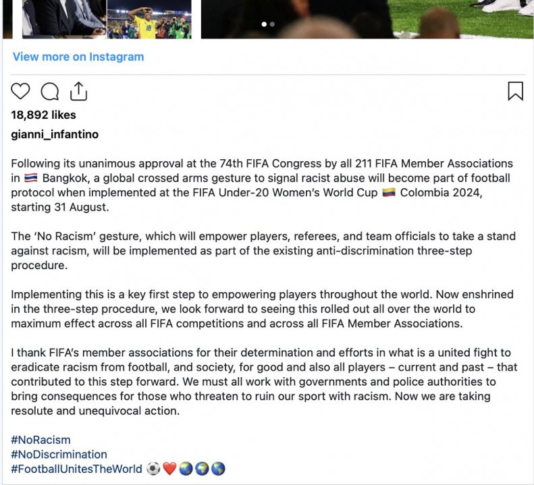This screenshot has height=485, width=534.
Task: Click the paragraph starting "The 'No Racism' gesture"
Action: 263,251
